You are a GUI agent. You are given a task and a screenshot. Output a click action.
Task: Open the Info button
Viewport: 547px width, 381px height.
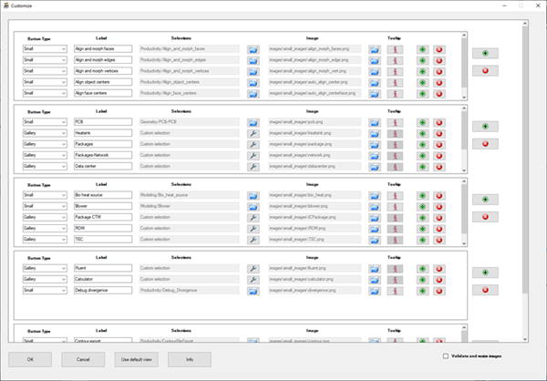click(189, 359)
